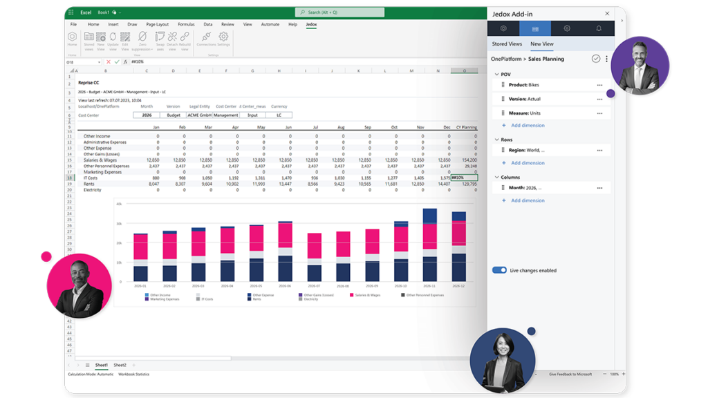Open the notifications bell in Jedox Add-in
Viewport: 708px width, 398px height.
click(x=598, y=28)
